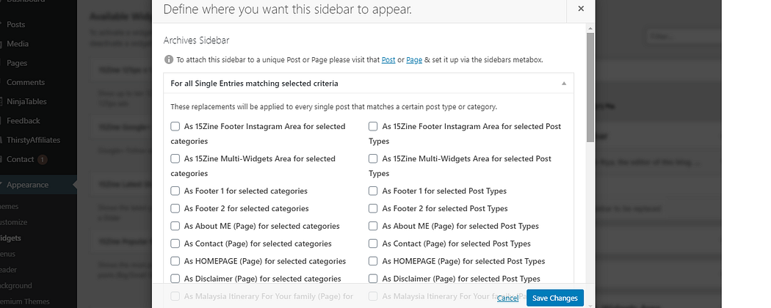Image resolution: width=771 pixels, height=308 pixels.
Task: Close the sidebar location dialog
Action: 581,9
